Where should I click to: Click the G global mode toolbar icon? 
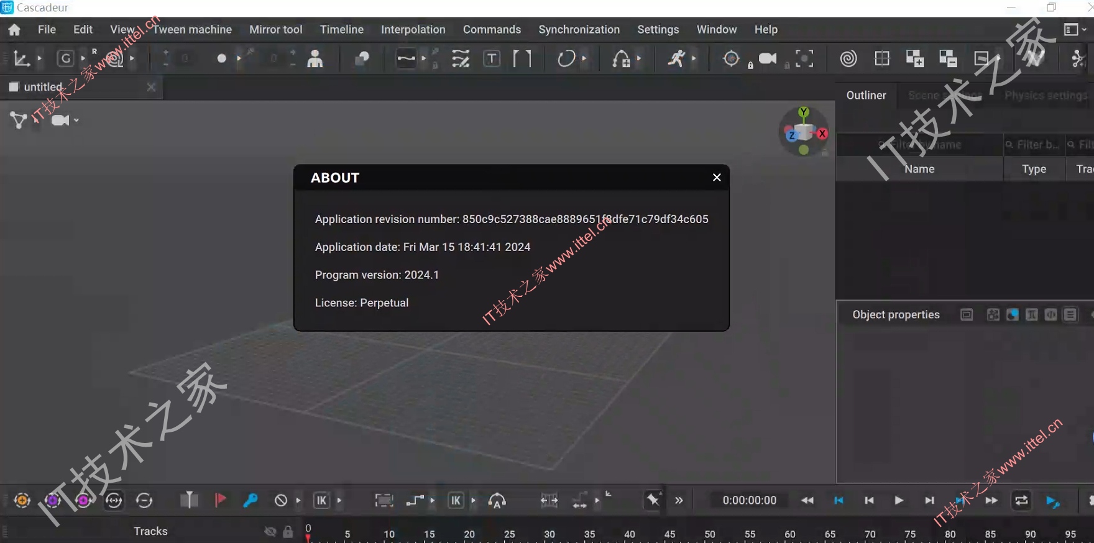click(x=65, y=59)
